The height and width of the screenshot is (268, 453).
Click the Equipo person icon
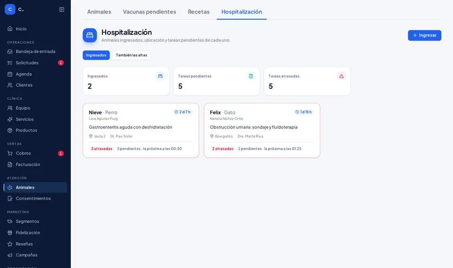[x=10, y=108]
